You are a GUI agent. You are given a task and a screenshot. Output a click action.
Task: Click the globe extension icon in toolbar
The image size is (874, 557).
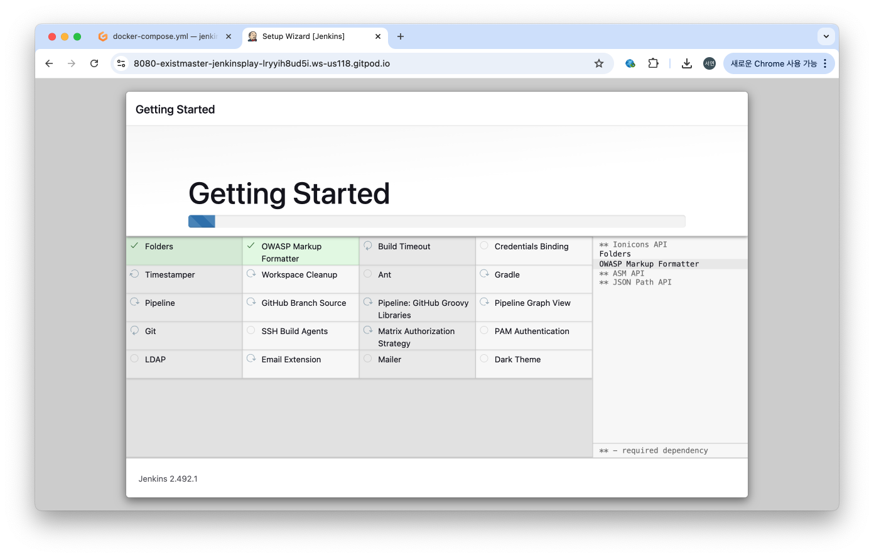630,63
